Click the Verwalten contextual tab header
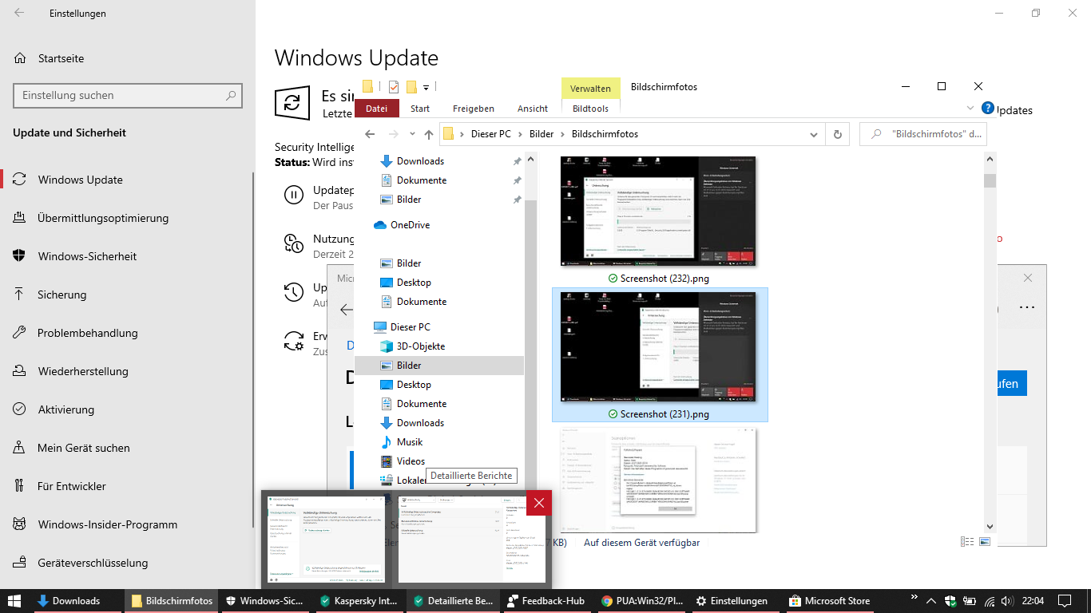 591,89
